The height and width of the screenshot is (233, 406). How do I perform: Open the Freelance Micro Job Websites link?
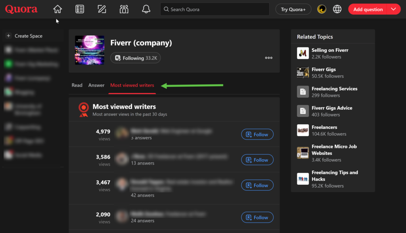(x=334, y=150)
